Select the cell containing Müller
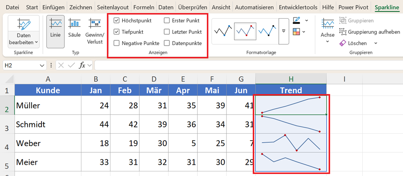 pos(48,105)
